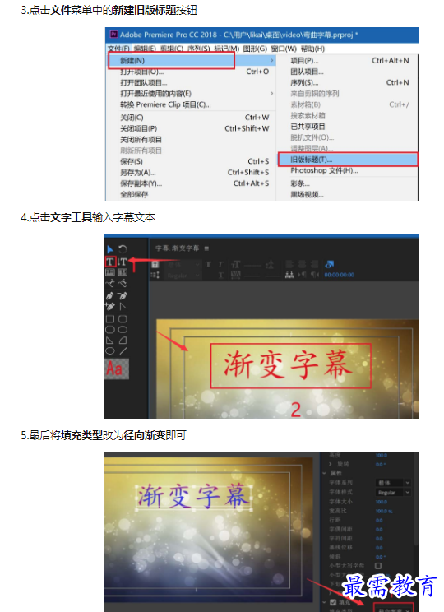Open the 窗口(W) menu
Image resolution: width=444 pixels, height=612 pixels.
pyautogui.click(x=284, y=49)
